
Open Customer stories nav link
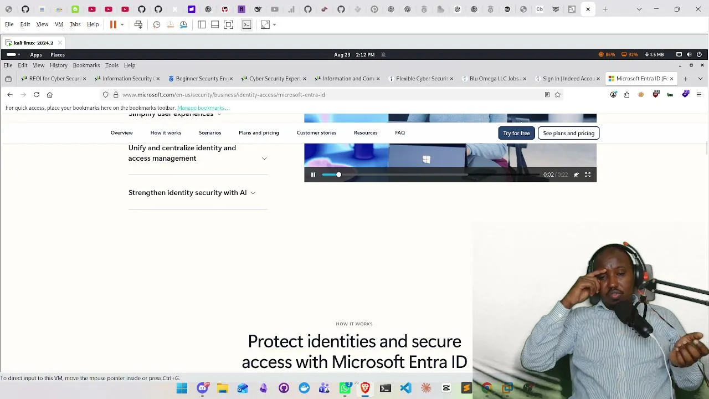click(316, 133)
